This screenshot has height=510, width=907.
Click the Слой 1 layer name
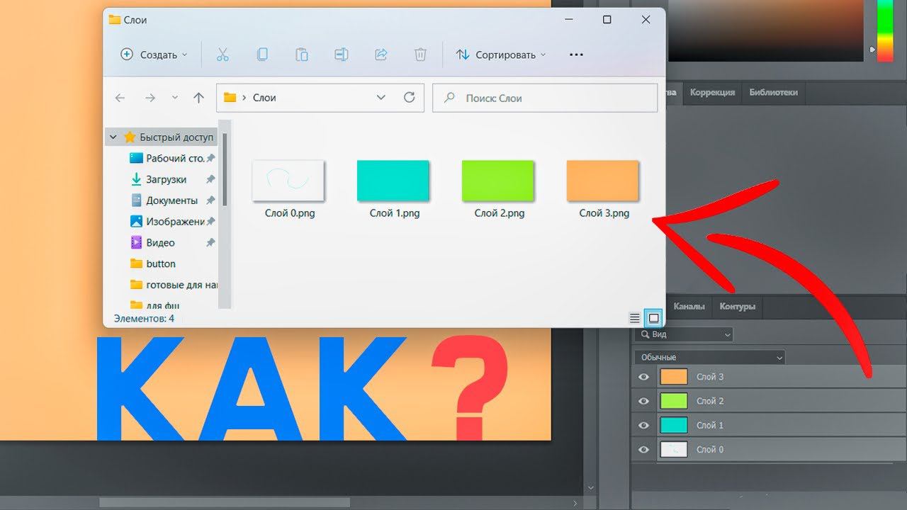[710, 425]
